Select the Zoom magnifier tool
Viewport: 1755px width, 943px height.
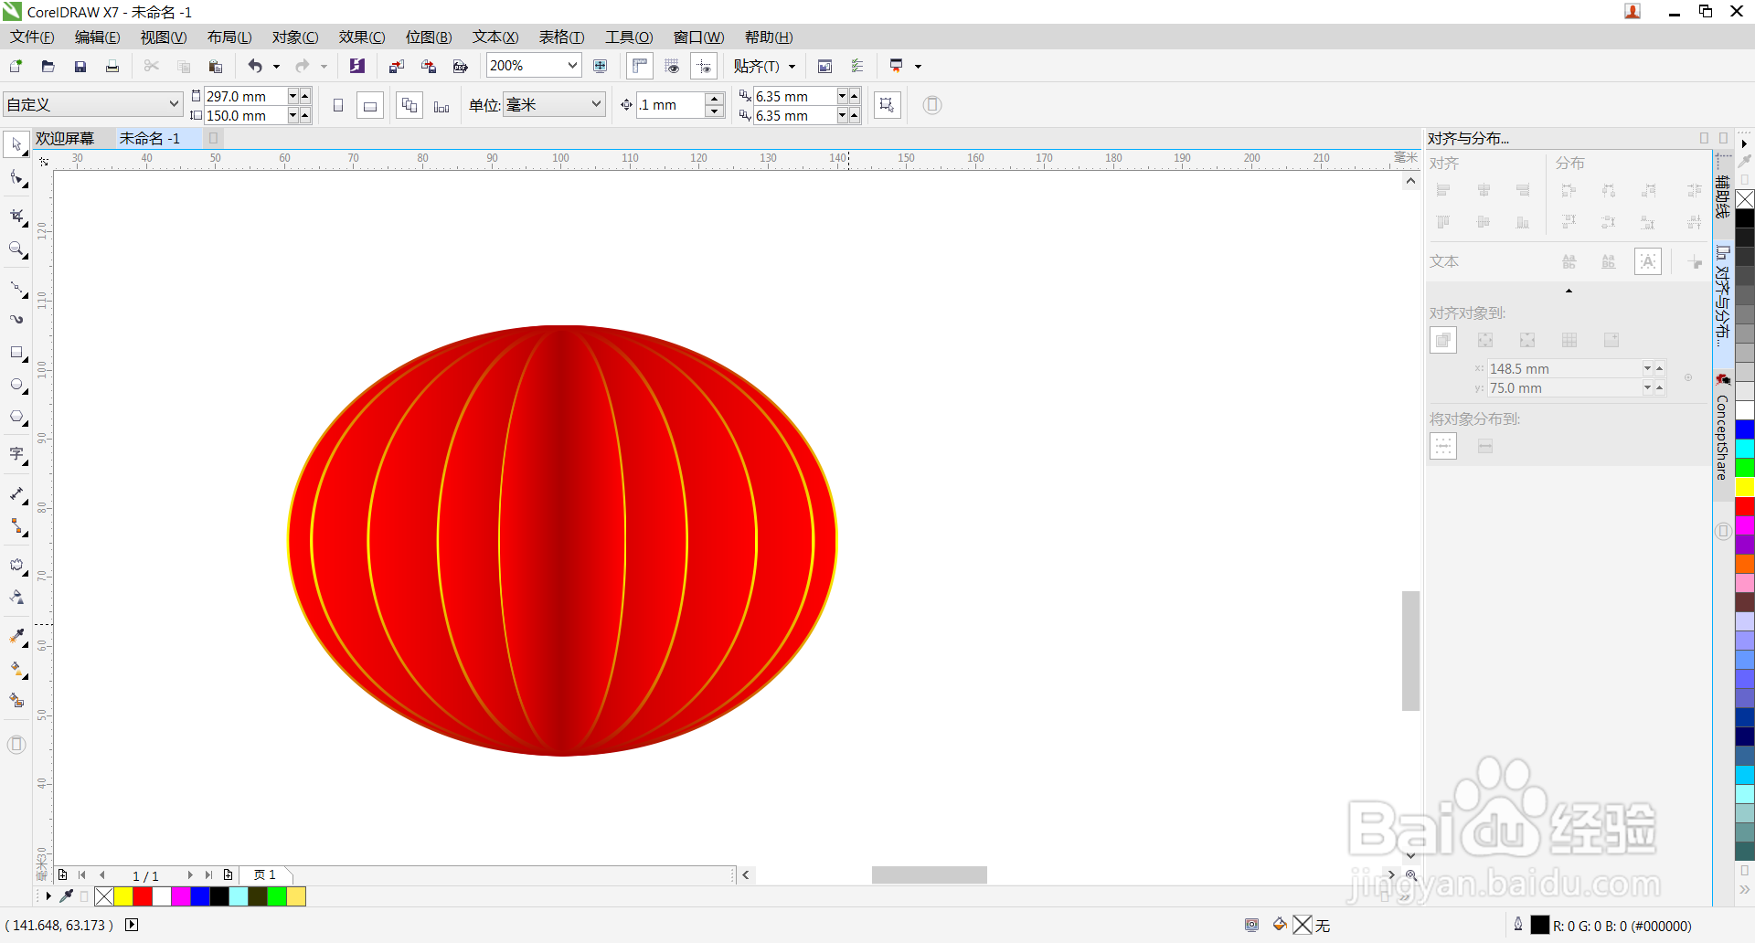point(16,249)
